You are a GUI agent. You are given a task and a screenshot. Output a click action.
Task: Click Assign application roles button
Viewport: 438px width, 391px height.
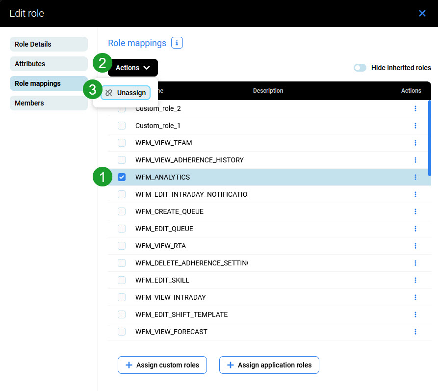coord(269,365)
